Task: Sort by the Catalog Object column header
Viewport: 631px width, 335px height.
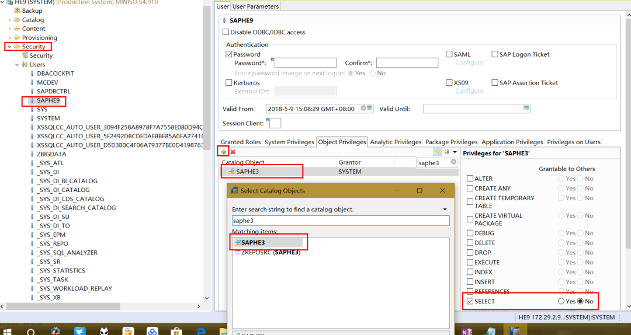Action: click(x=278, y=162)
